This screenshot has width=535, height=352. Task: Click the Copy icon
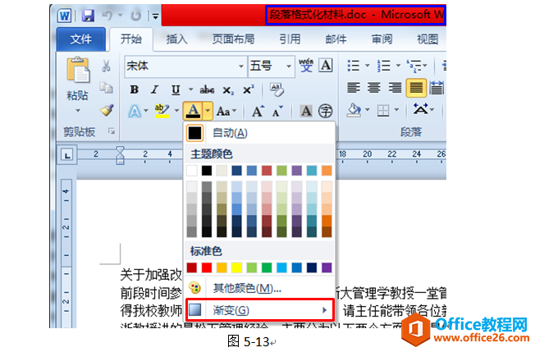pos(106,88)
